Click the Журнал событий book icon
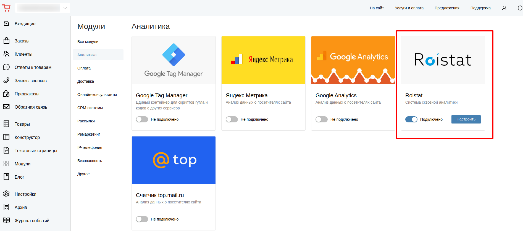This screenshot has height=231, width=523. pos(6,221)
